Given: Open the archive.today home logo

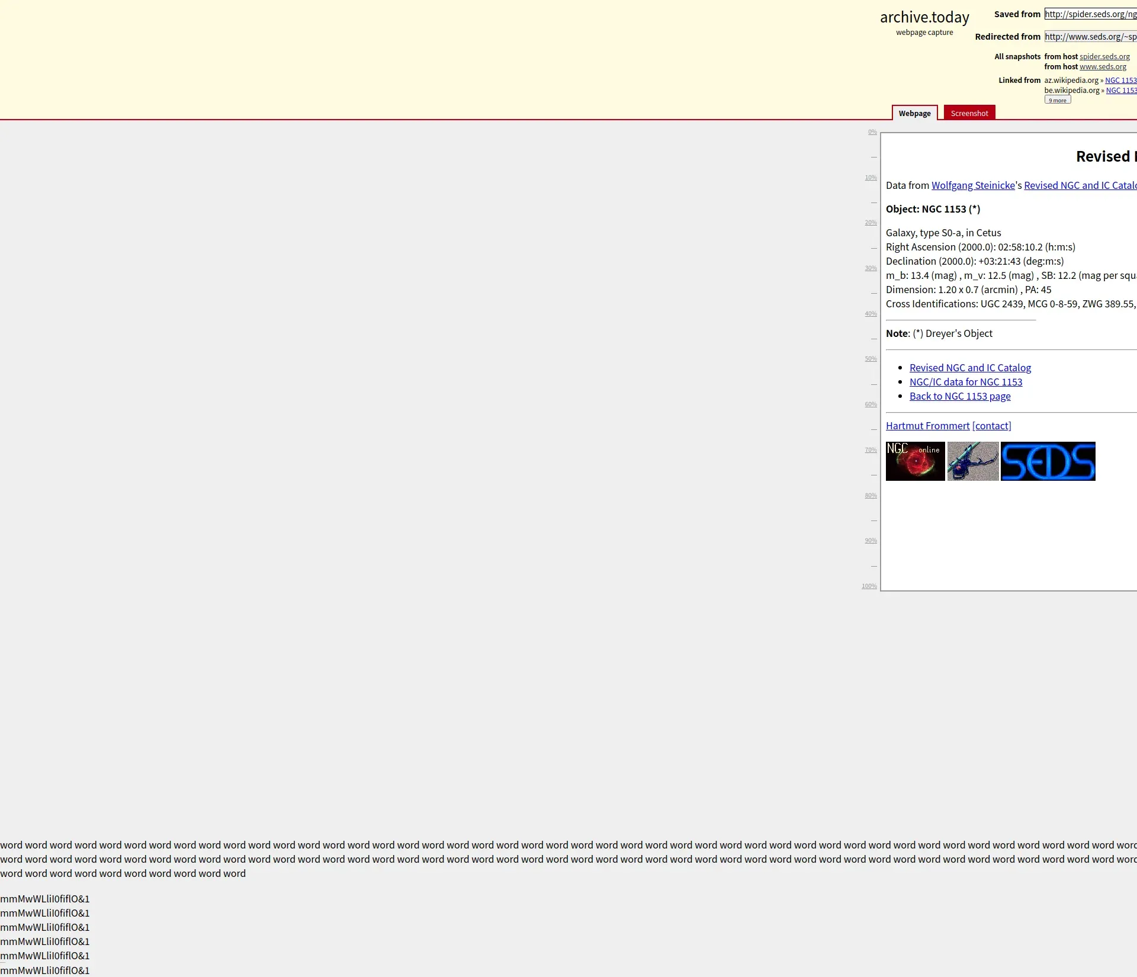Looking at the screenshot, I should [x=924, y=18].
